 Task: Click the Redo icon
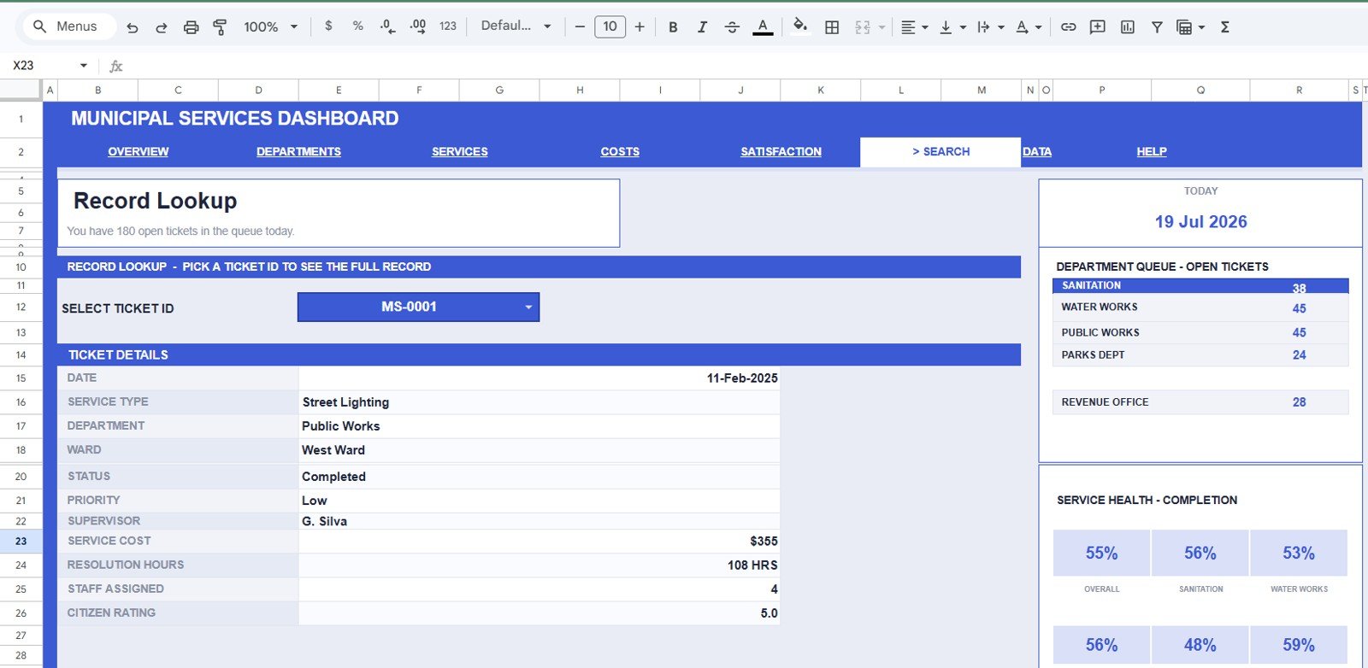161,27
